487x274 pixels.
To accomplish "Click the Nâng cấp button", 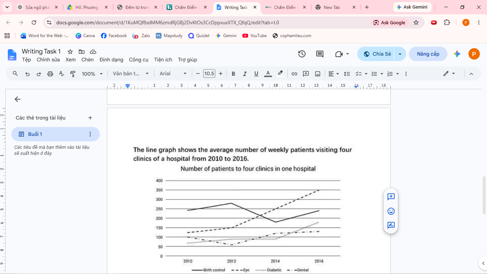I will (428, 54).
